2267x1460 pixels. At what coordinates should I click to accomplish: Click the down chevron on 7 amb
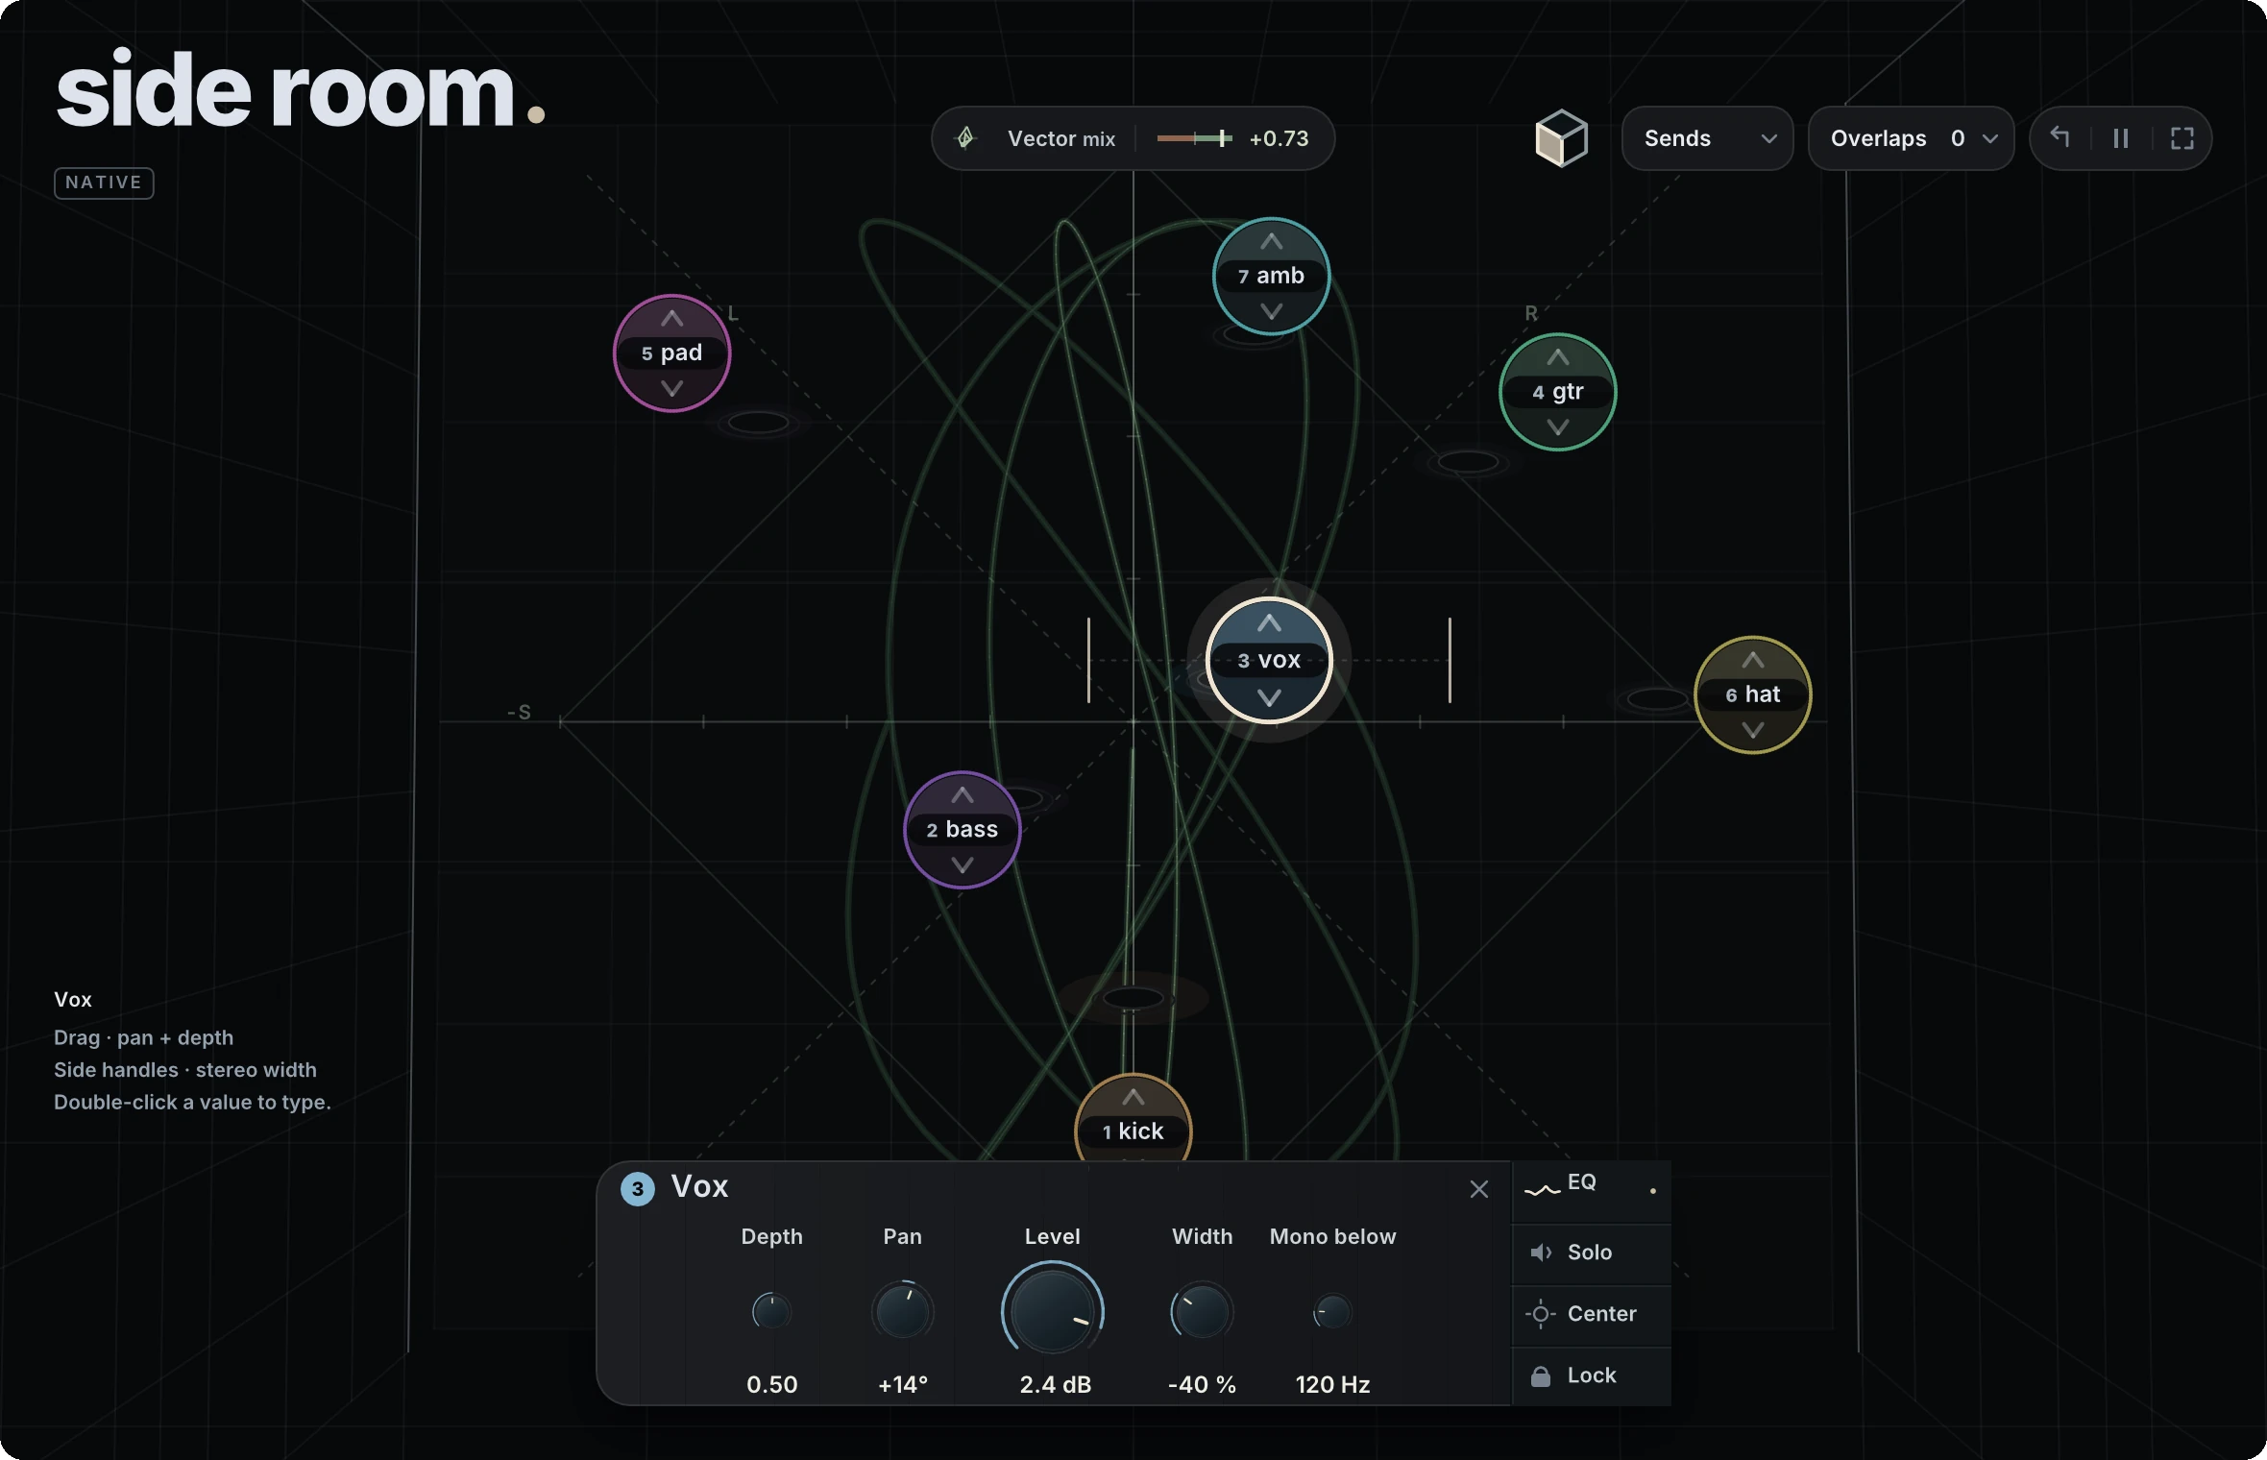coord(1271,311)
